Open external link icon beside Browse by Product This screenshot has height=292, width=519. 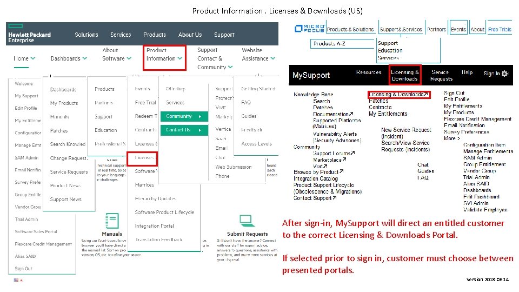341,171
